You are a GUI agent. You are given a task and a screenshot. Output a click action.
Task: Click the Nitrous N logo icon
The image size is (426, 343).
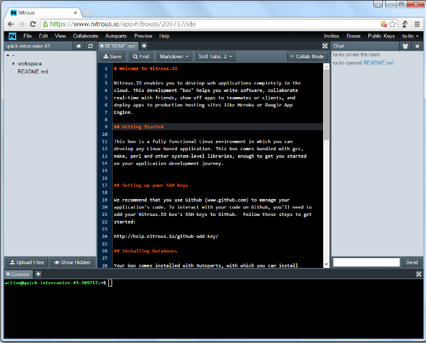[13, 36]
